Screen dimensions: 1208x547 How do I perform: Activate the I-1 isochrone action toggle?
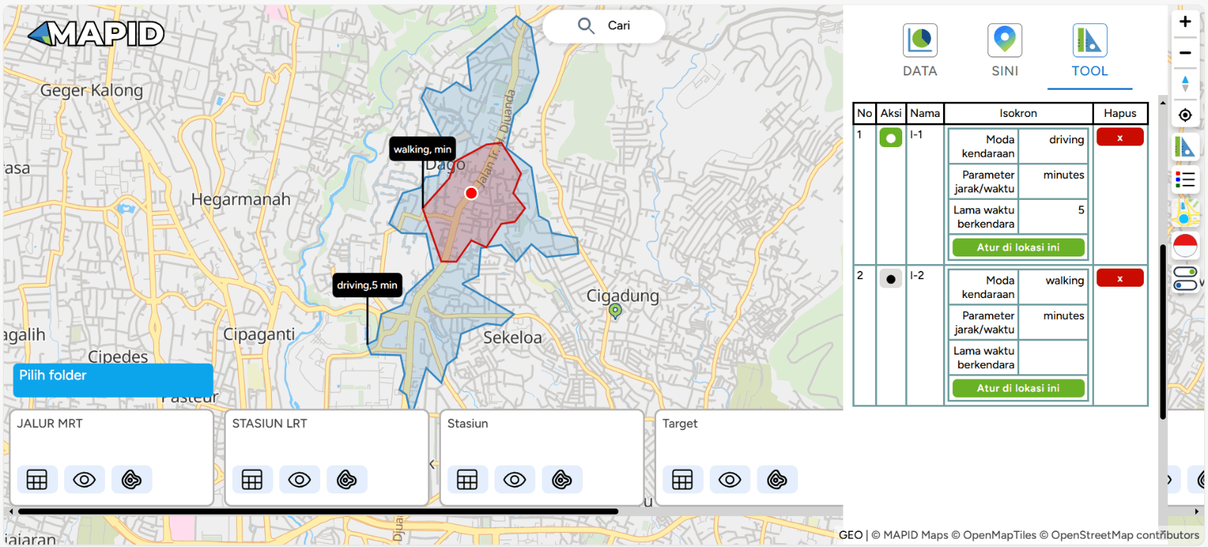[891, 138]
